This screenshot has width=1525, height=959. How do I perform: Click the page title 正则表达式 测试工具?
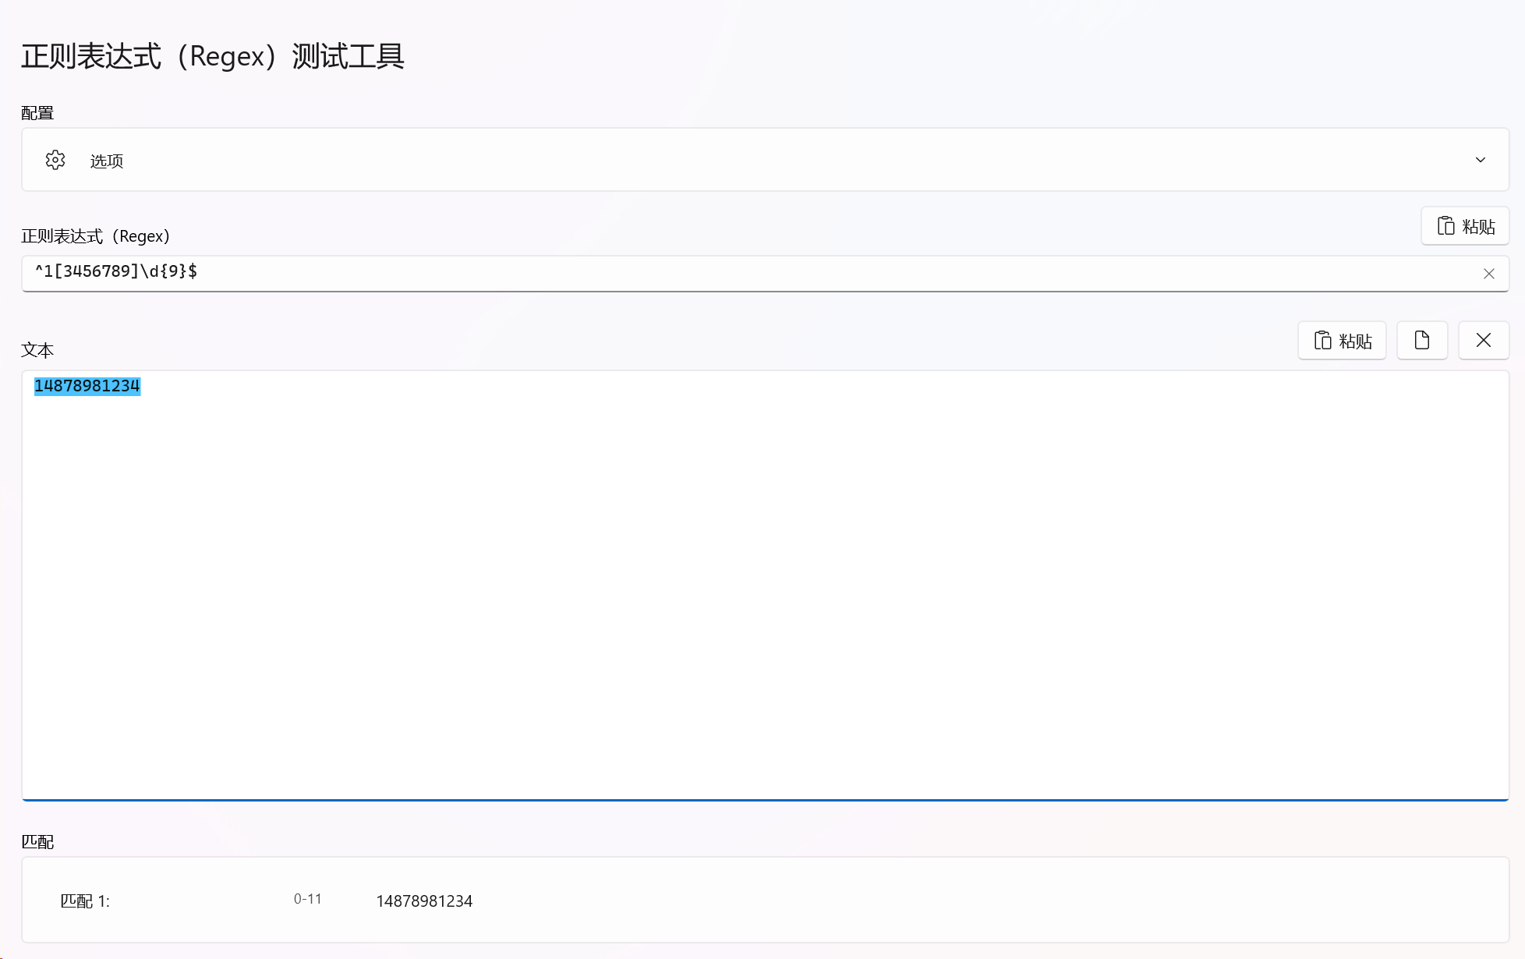click(213, 56)
